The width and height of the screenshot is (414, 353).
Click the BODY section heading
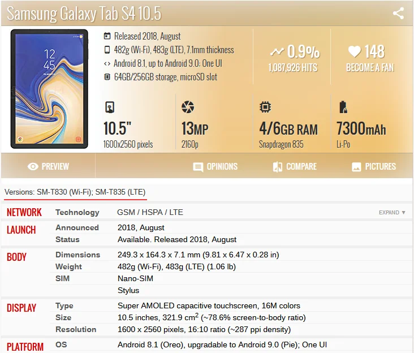pos(16,257)
